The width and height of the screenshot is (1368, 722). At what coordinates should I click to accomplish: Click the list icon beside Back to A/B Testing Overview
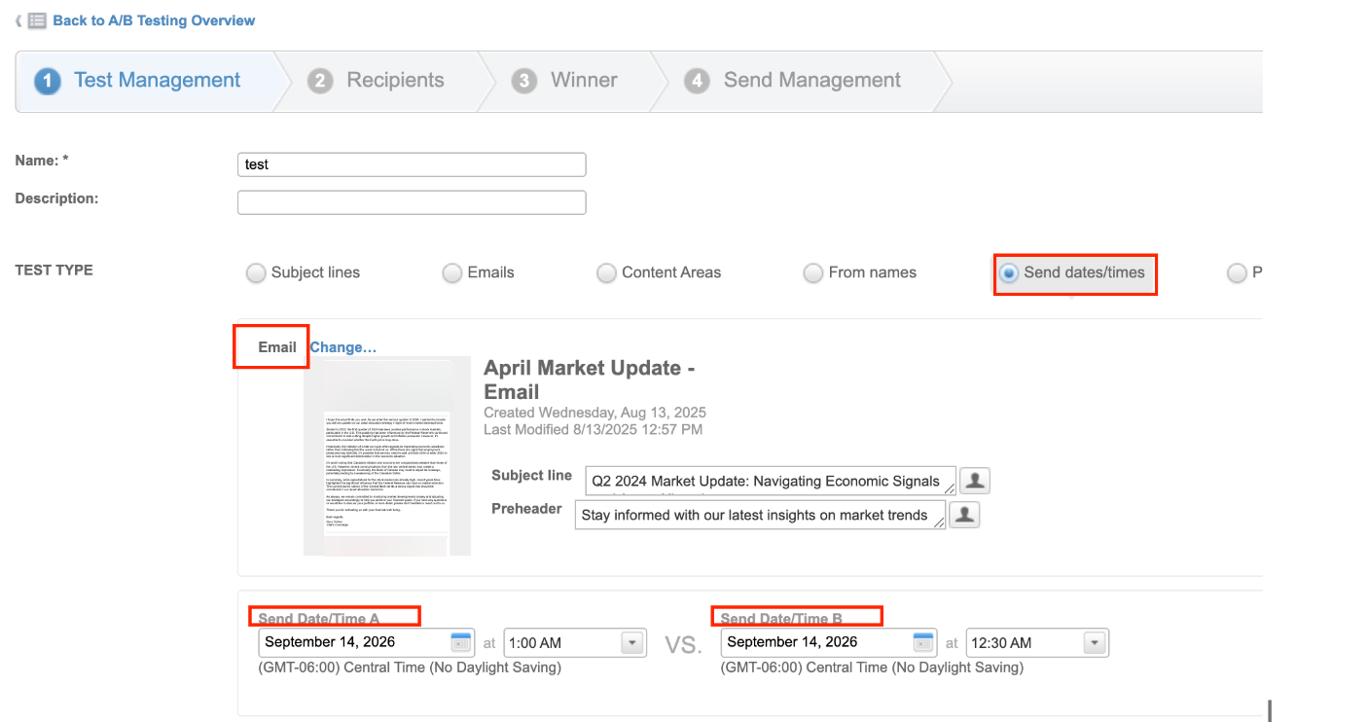(x=37, y=20)
